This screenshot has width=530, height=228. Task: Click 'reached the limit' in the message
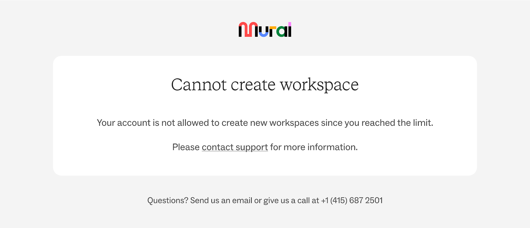(397, 123)
